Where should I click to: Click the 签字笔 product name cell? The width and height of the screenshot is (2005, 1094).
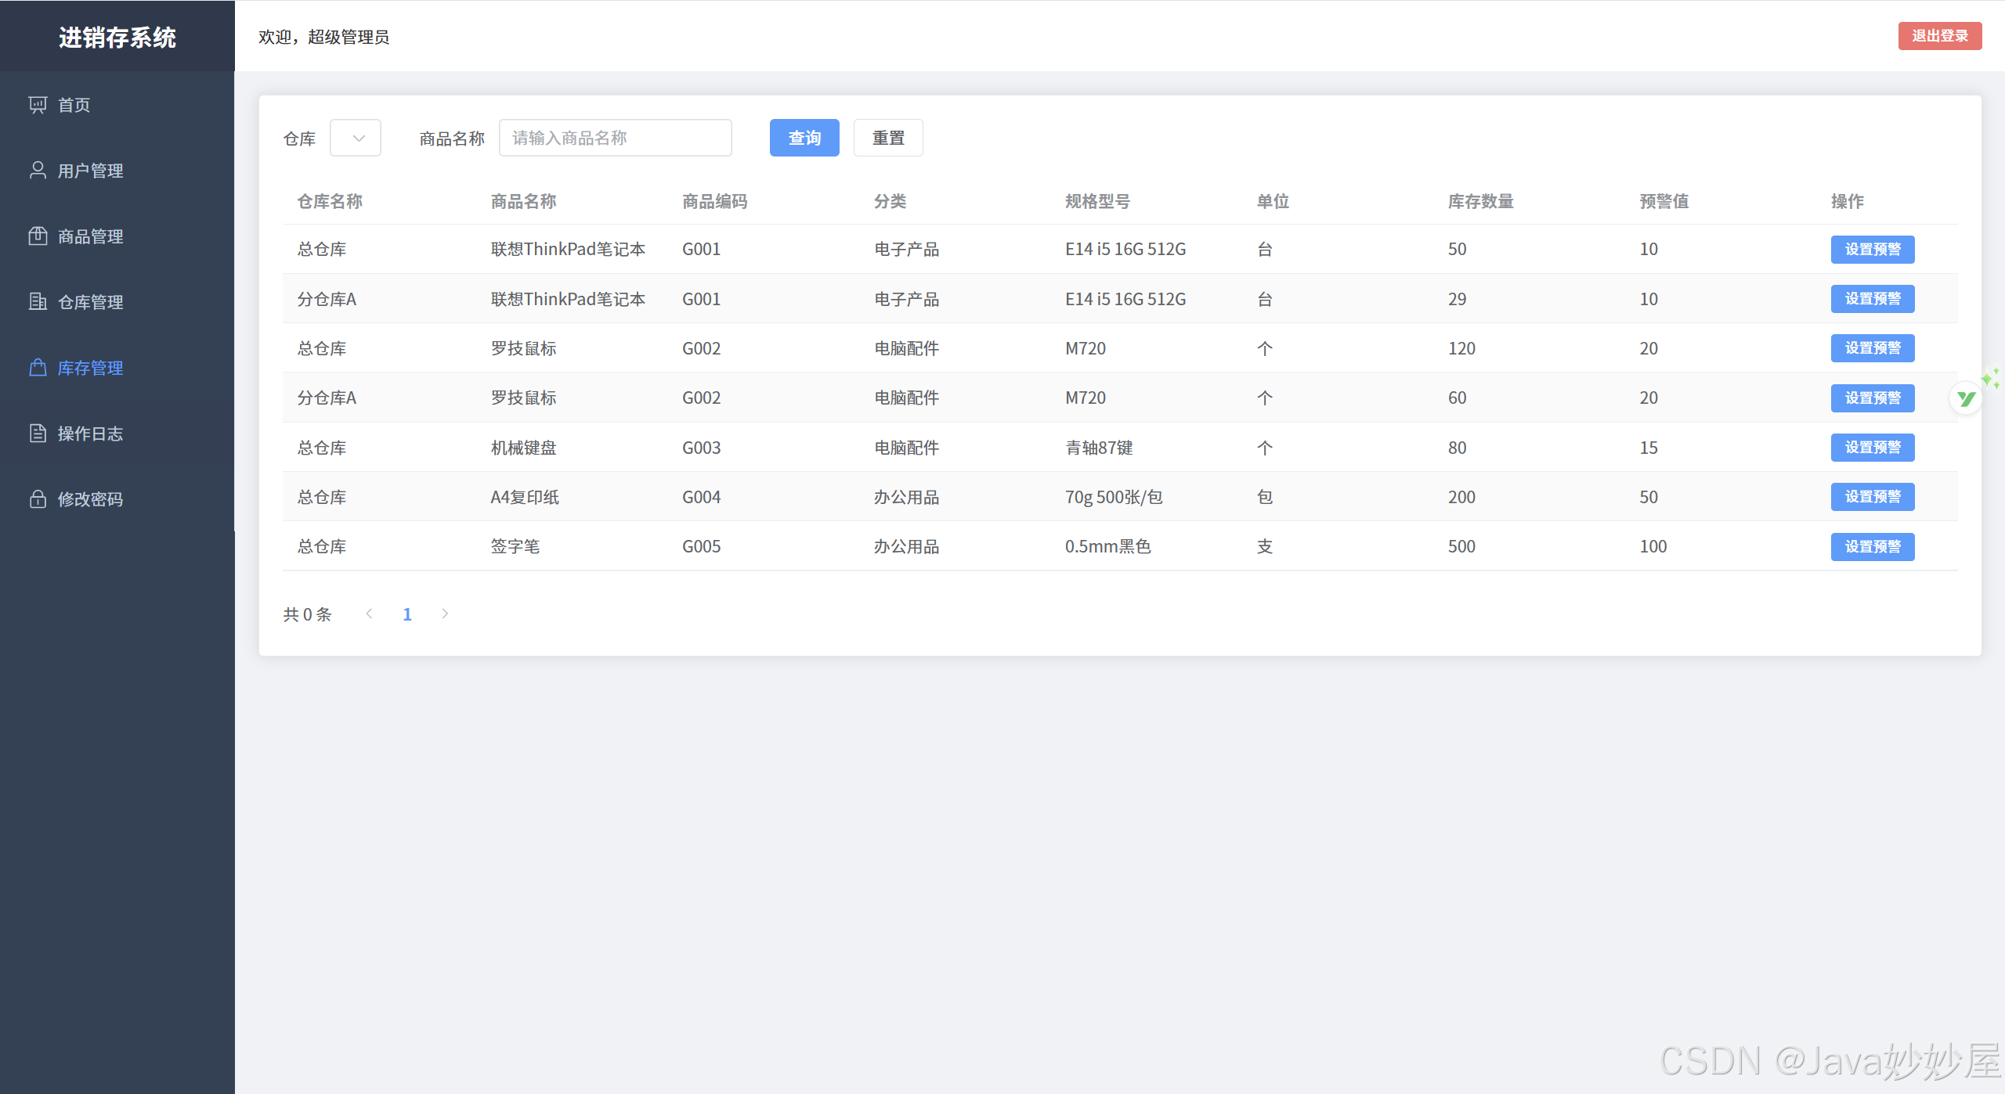(515, 546)
